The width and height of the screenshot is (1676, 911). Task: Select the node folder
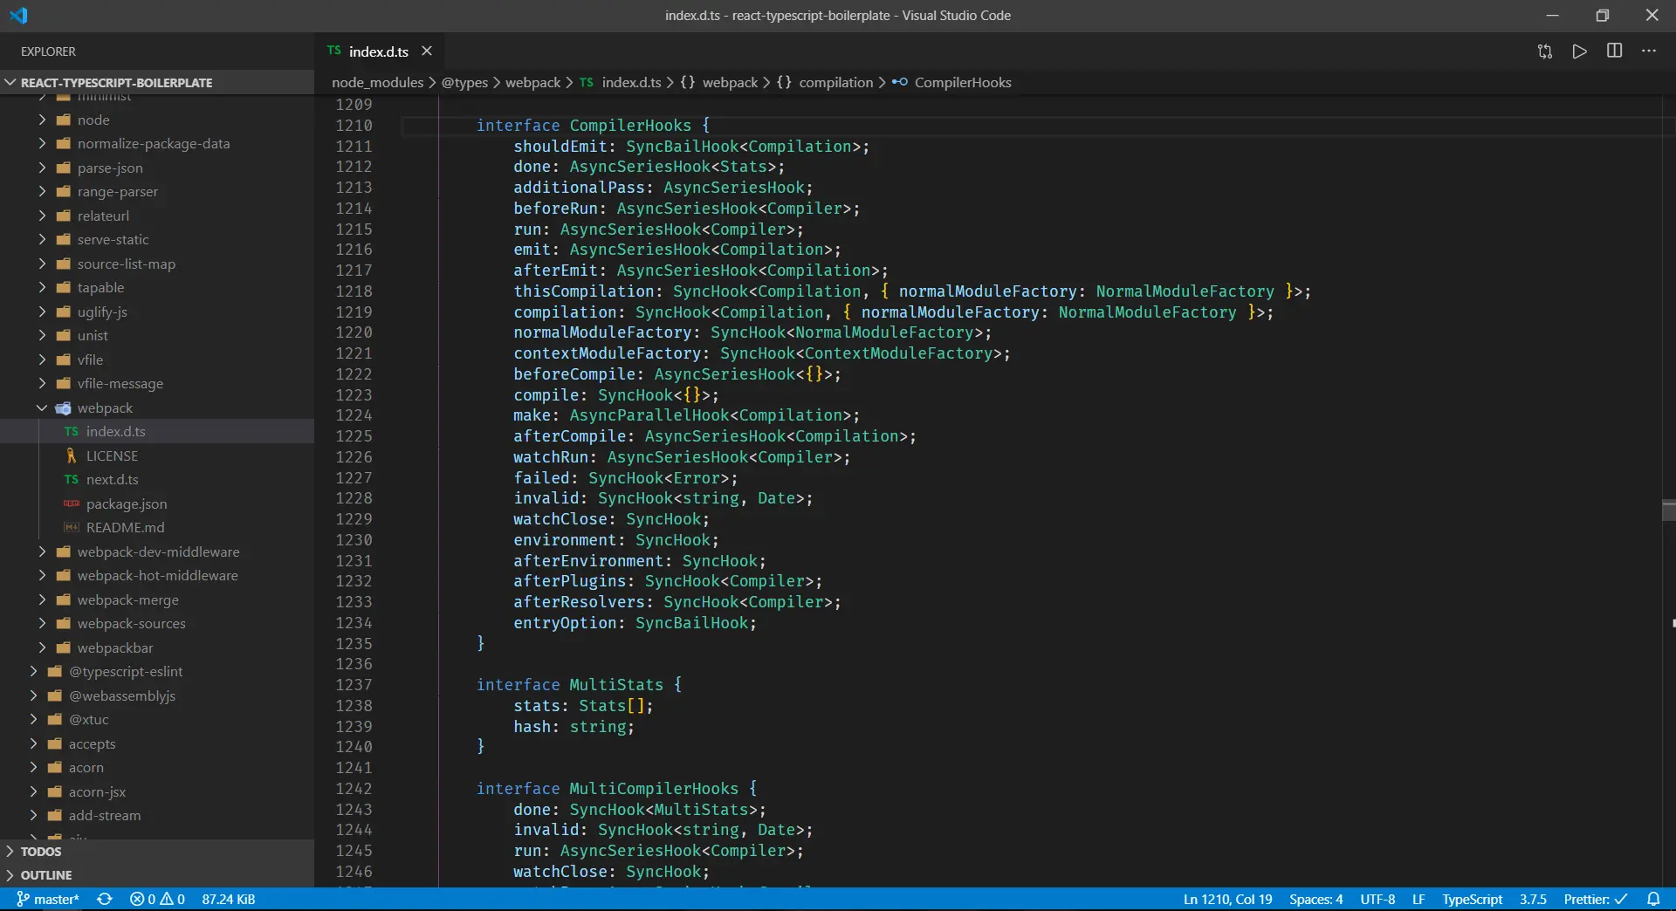pyautogui.click(x=157, y=120)
